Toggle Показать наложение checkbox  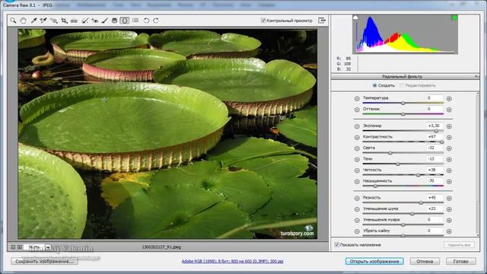336,245
